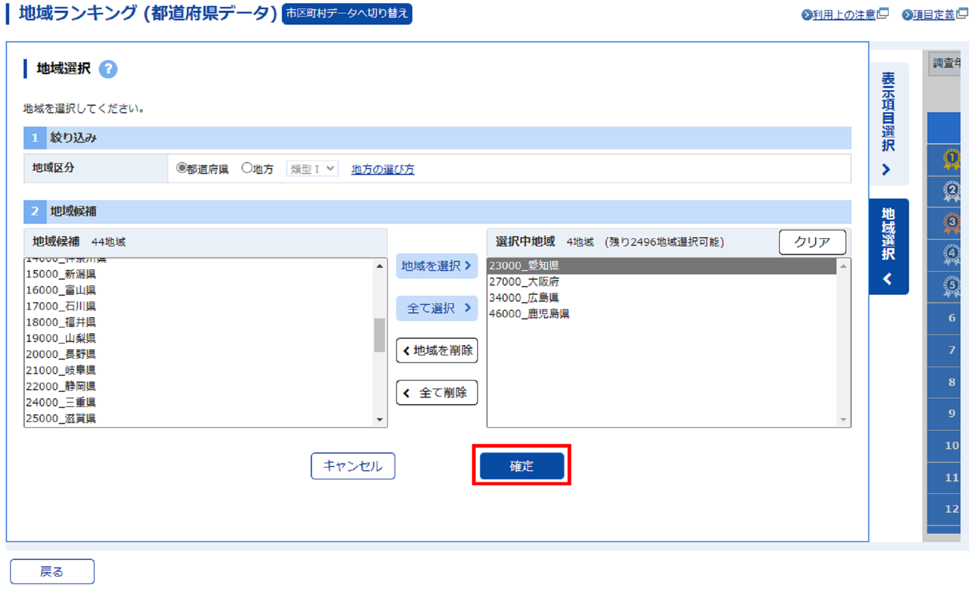Click the キャンセル button
The width and height of the screenshot is (974, 591).
(x=353, y=466)
